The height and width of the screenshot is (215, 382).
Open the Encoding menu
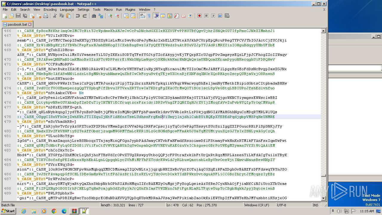coord(50,10)
